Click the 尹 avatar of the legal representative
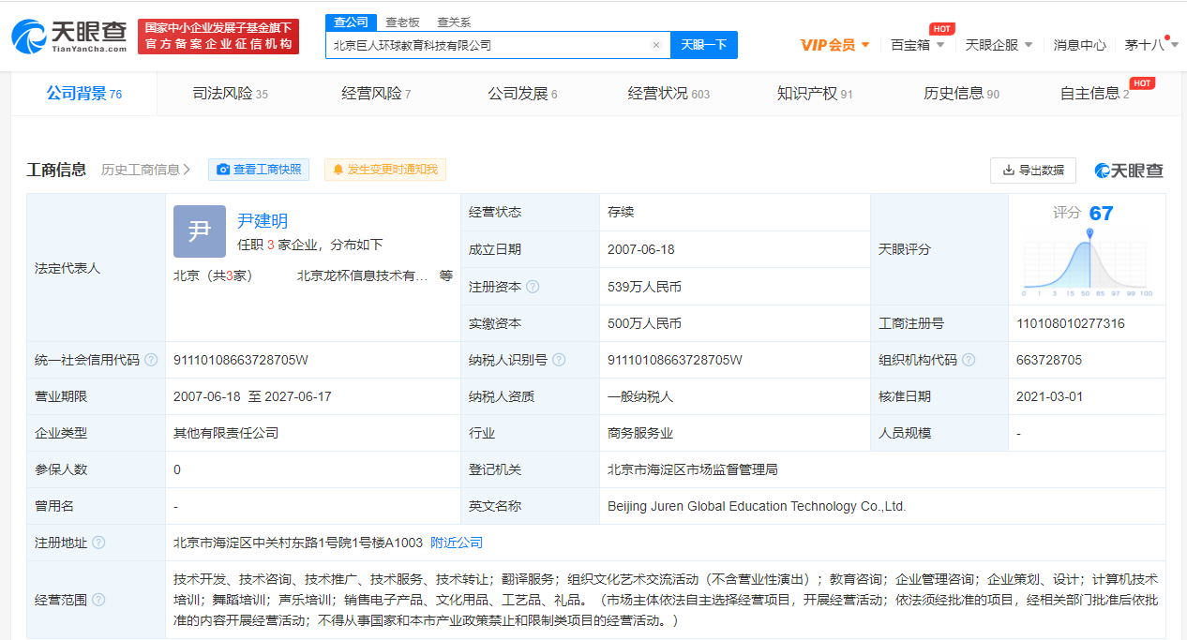Screen dimensions: 1187x640 200,231
